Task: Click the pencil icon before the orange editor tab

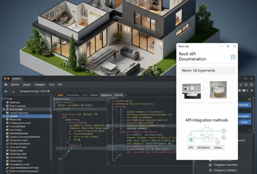Action: click(x=54, y=95)
